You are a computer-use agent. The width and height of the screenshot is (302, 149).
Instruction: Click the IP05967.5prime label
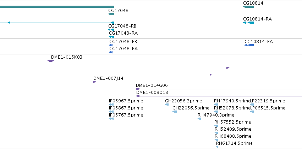tap(126, 101)
